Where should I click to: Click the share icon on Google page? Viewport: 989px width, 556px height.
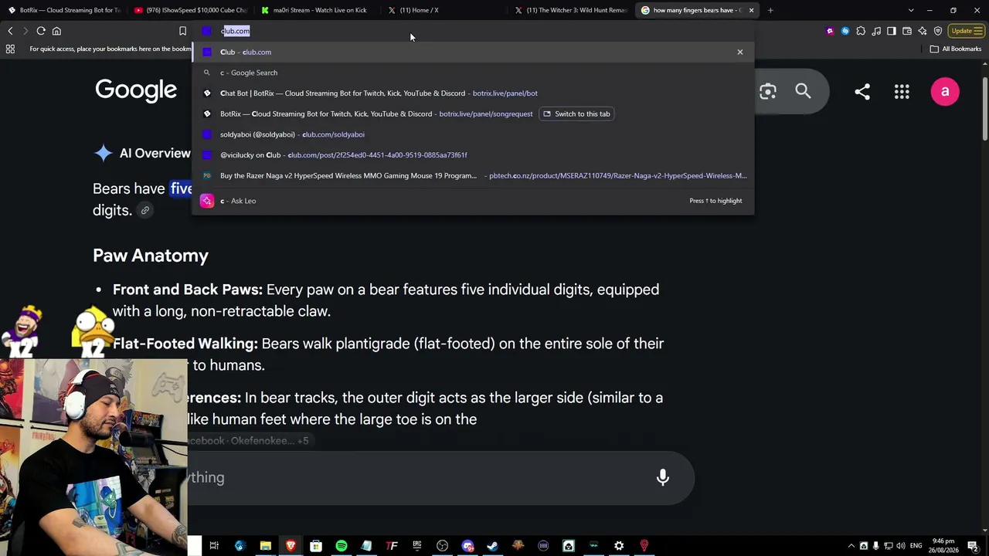tap(862, 92)
